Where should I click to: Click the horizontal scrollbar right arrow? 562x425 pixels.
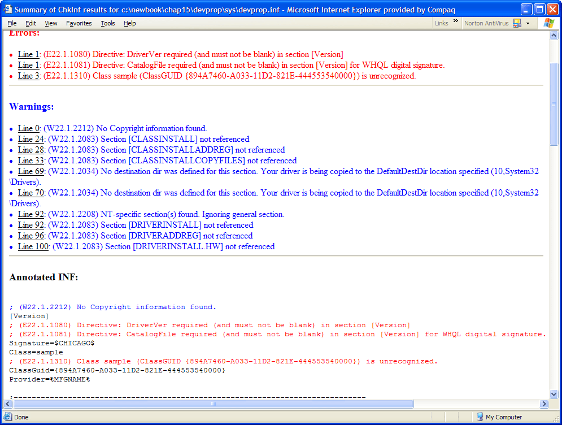click(x=544, y=404)
